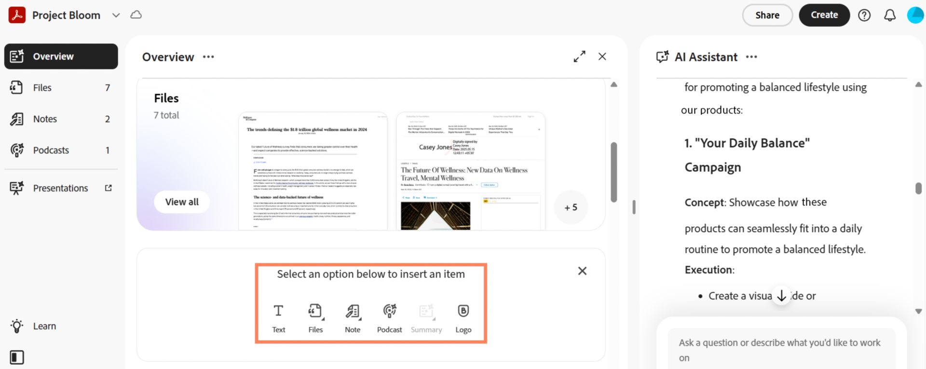
Task: Click the Overview sidebar icon
Action: tap(17, 56)
